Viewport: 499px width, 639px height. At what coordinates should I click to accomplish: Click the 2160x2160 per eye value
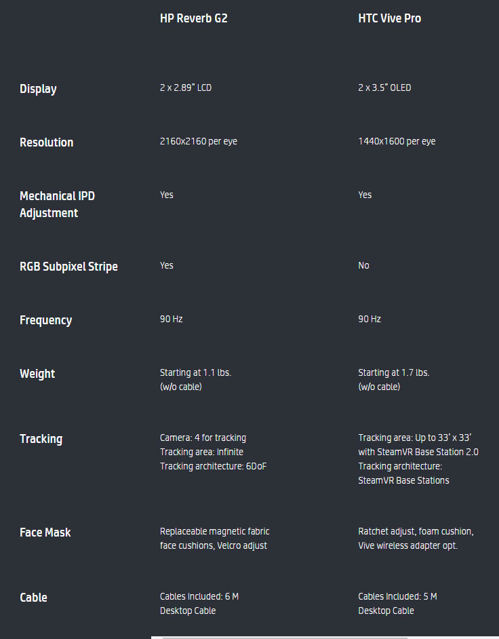click(199, 141)
